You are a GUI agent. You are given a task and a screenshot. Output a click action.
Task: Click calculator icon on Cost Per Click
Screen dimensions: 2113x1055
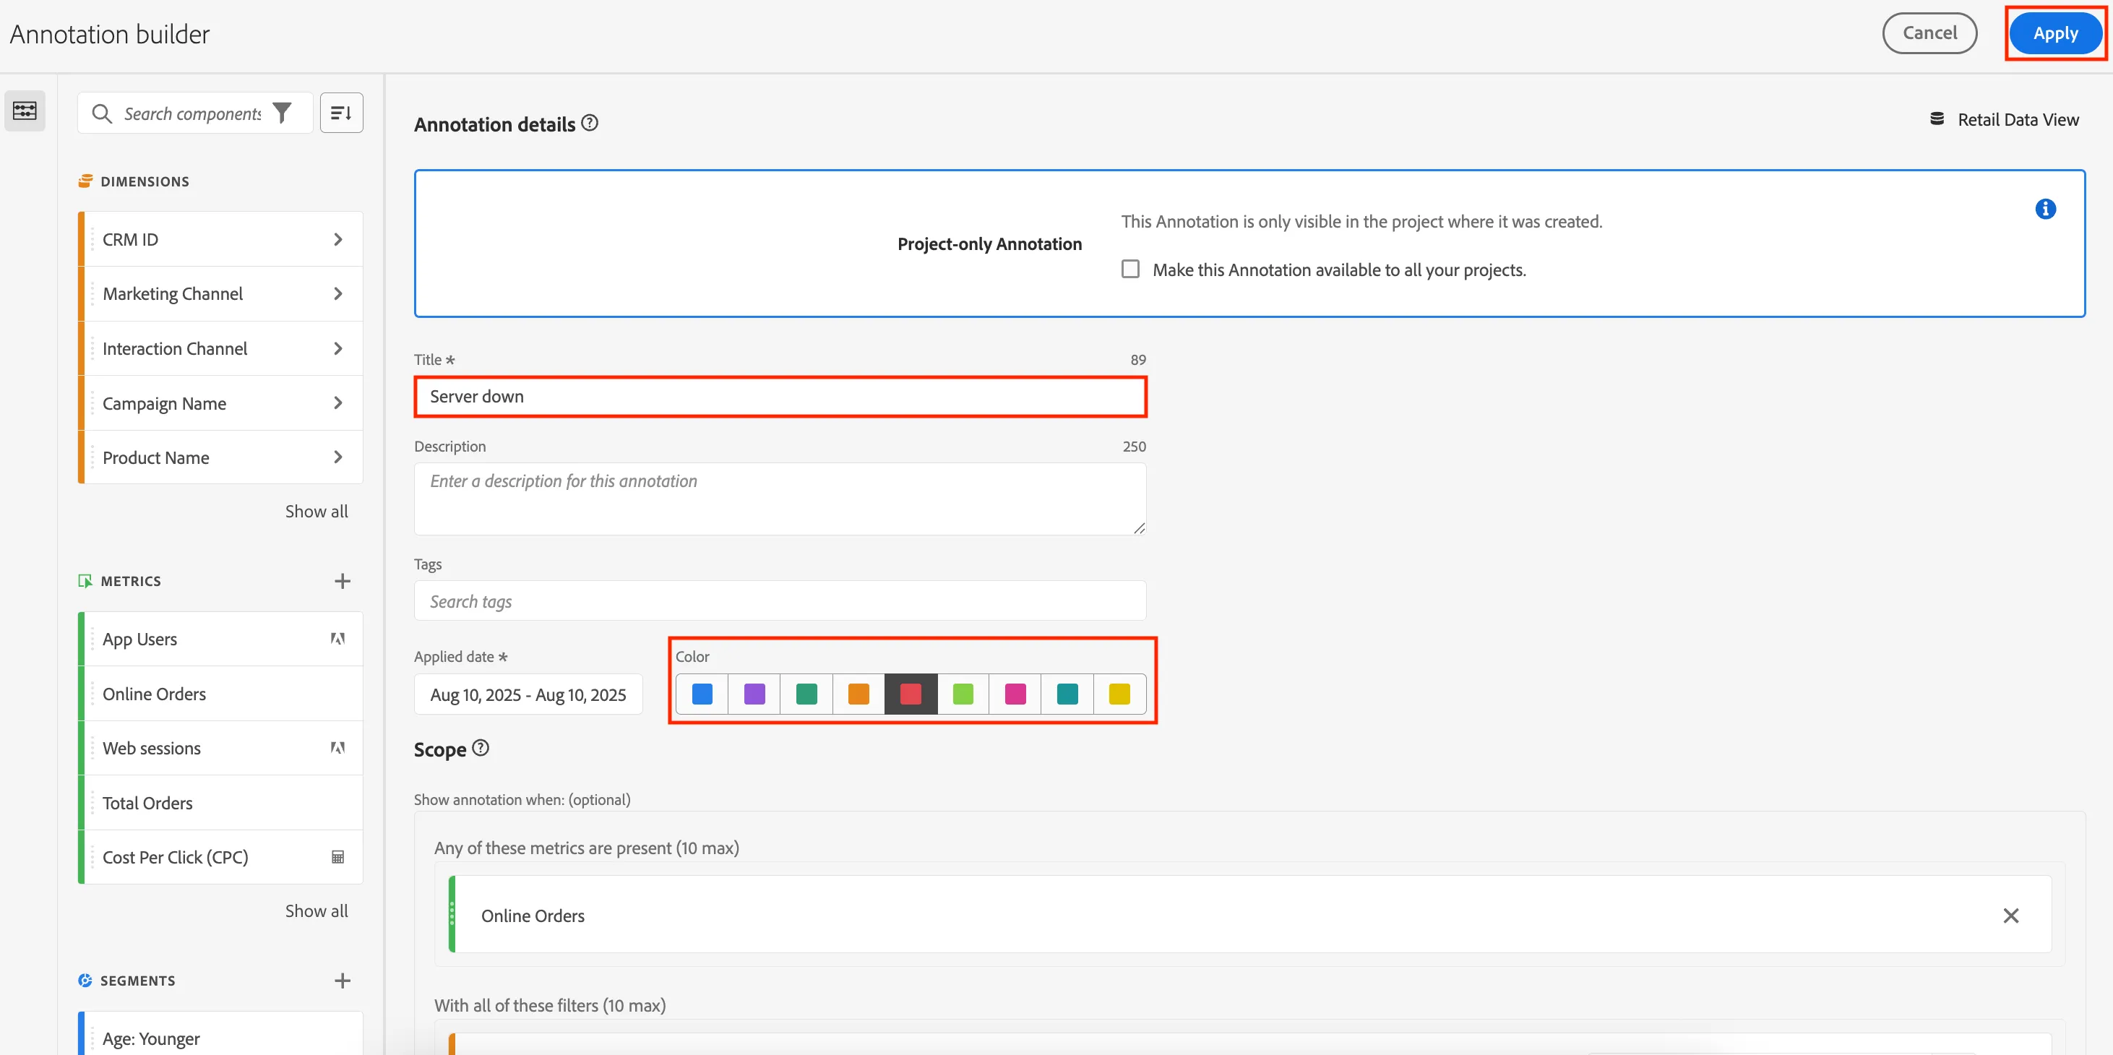tap(337, 856)
